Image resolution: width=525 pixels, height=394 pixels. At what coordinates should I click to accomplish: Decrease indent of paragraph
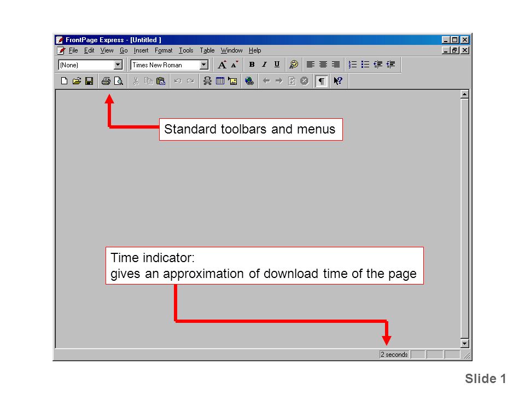(x=378, y=65)
